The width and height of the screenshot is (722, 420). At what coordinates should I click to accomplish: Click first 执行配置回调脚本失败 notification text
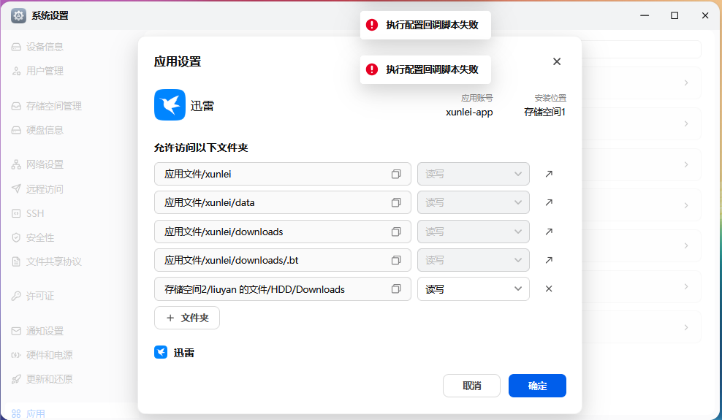click(x=432, y=25)
